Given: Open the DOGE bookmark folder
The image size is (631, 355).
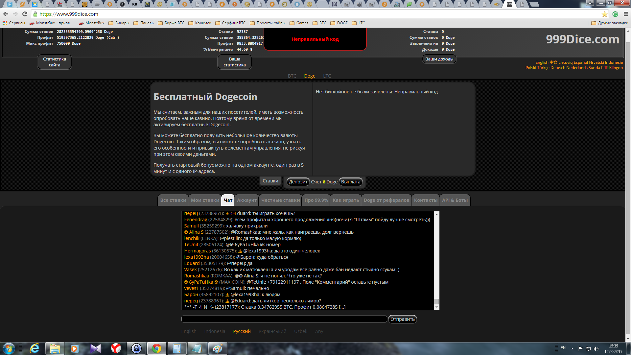Looking at the screenshot, I should 339,23.
